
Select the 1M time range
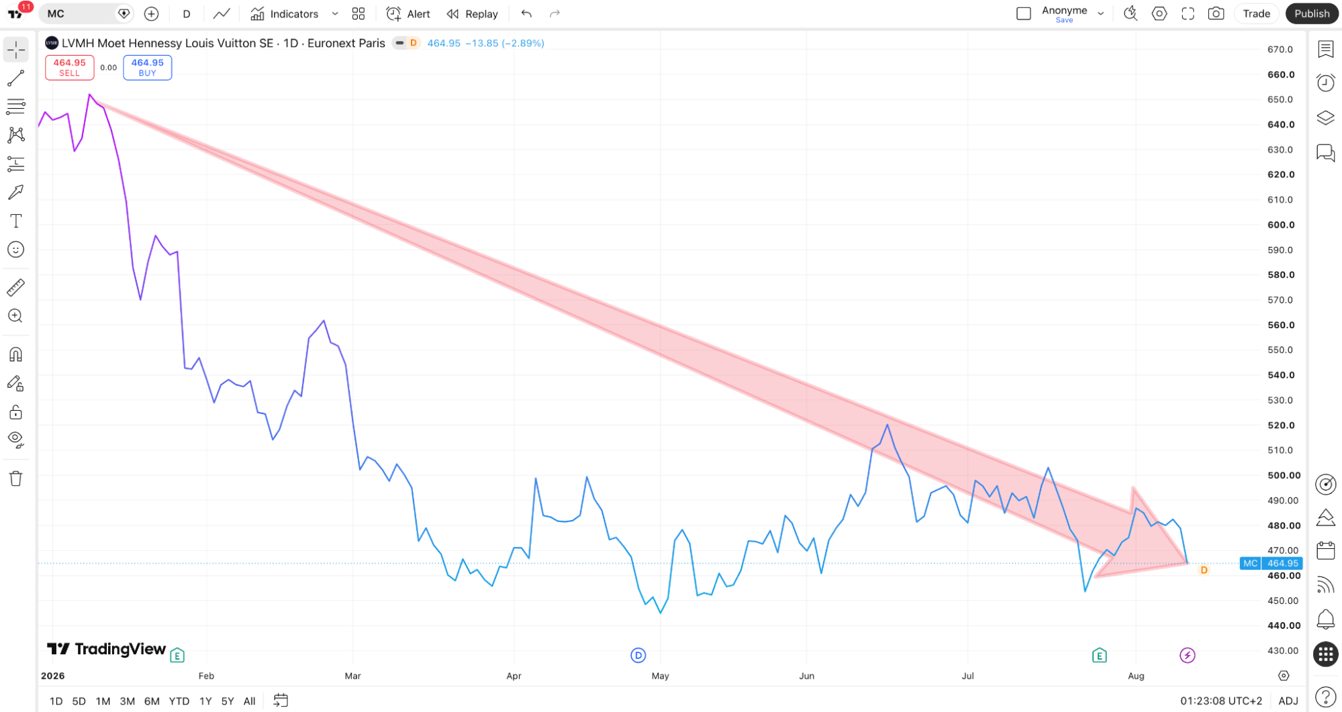pos(103,701)
